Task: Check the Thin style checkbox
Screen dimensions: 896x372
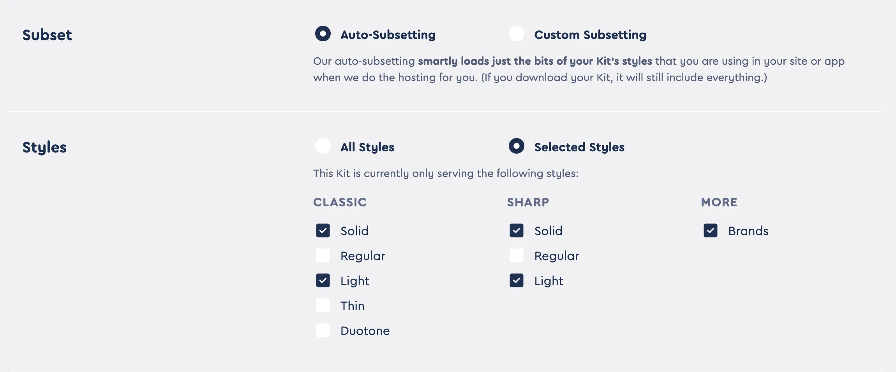Action: (x=323, y=305)
